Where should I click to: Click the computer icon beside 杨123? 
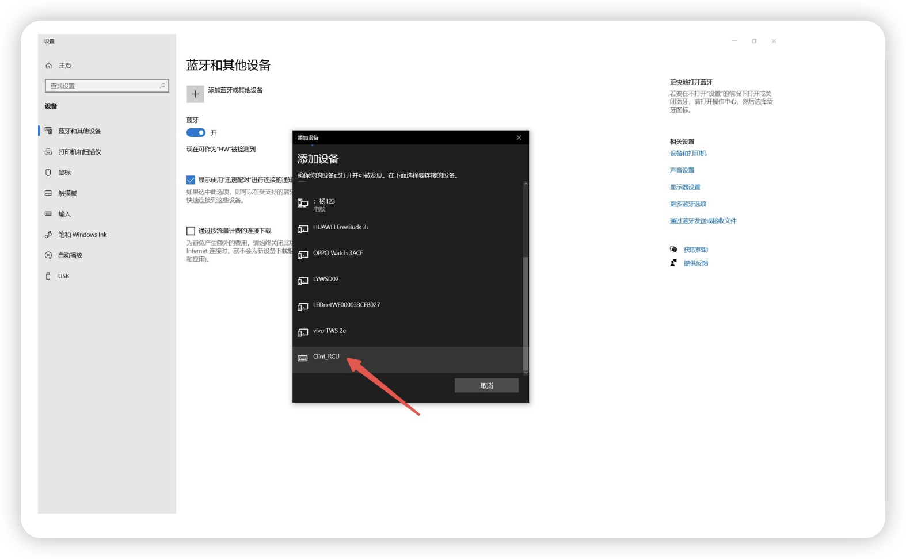pos(303,204)
